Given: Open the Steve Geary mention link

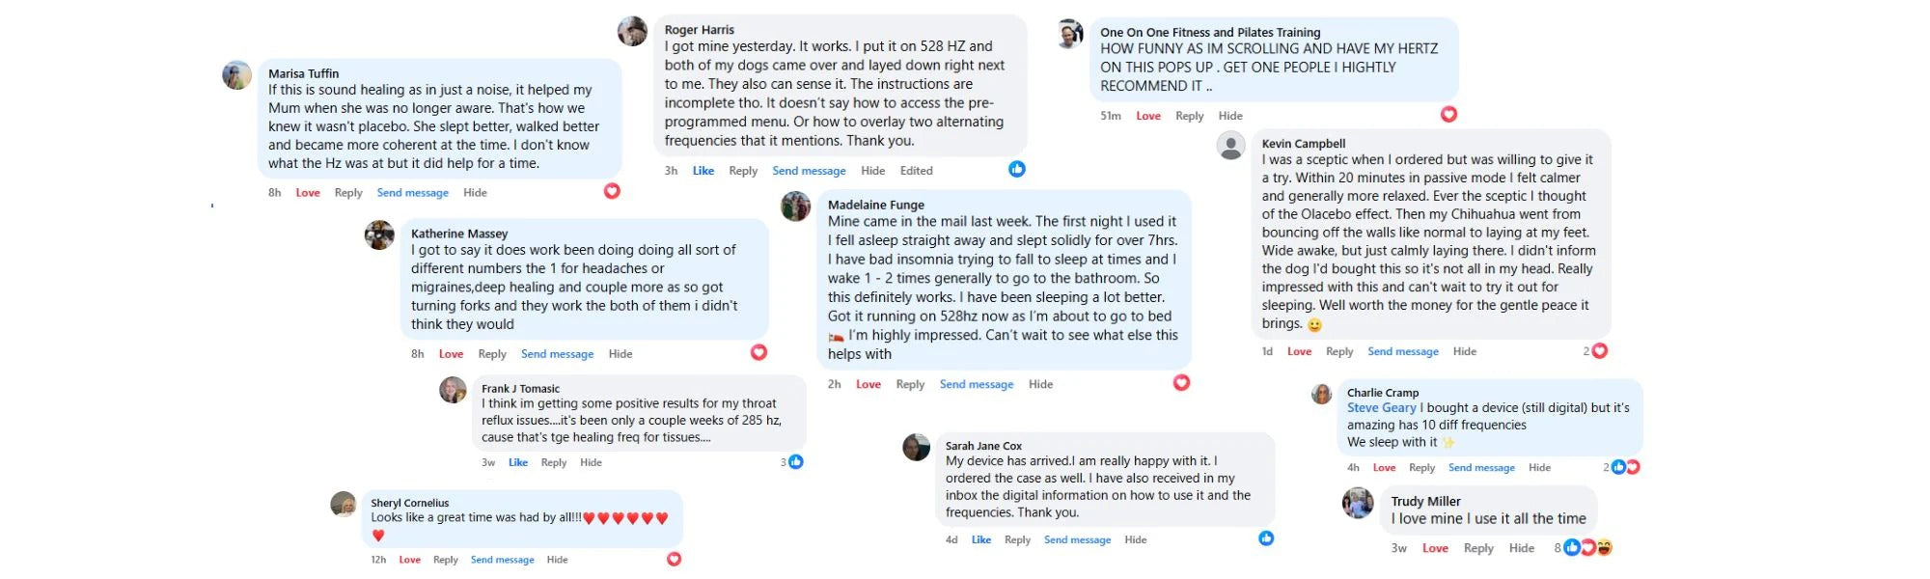Looking at the screenshot, I should [x=1381, y=408].
